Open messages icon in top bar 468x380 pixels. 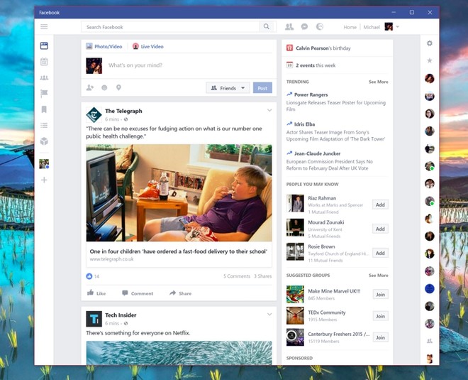pyautogui.click(x=304, y=27)
